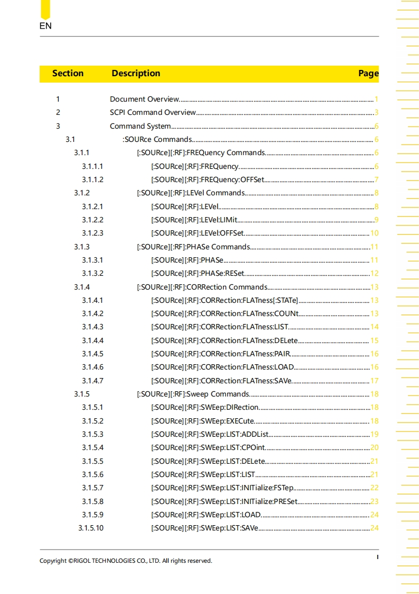This screenshot has width=419, height=594.
Task: Select section number 3.1.5.10
Action: [x=91, y=528]
